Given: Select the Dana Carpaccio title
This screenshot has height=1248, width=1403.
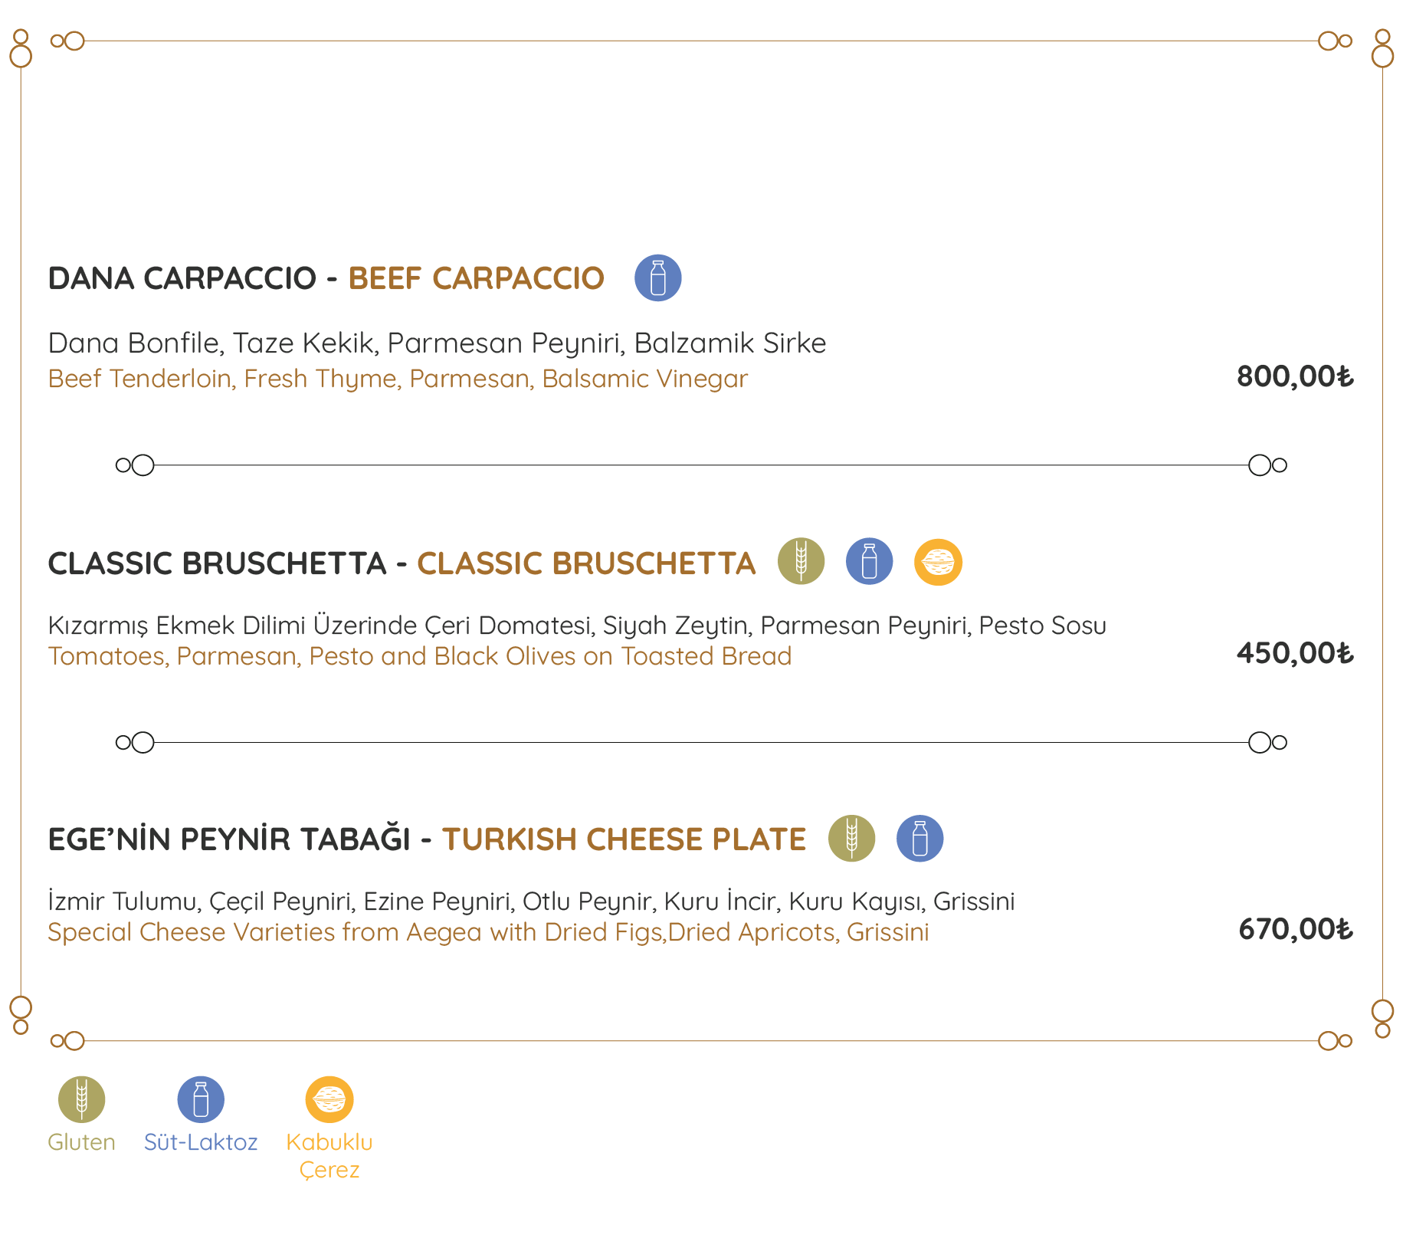Looking at the screenshot, I should coord(326,278).
